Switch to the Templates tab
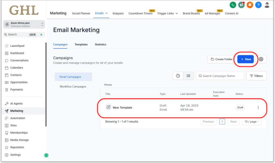Image resolution: width=275 pixels, height=163 pixels. point(81,44)
